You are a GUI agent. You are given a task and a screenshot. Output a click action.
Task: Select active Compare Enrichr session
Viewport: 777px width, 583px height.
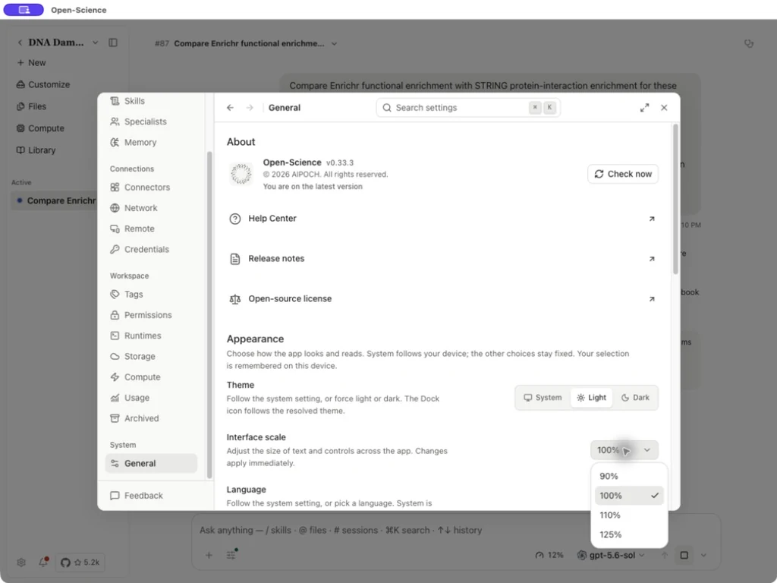[x=55, y=200]
